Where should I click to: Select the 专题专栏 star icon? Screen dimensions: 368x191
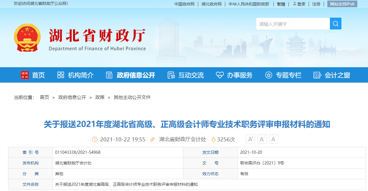(x=269, y=75)
